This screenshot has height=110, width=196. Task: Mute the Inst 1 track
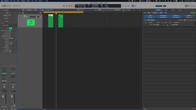click(x=24, y=17)
